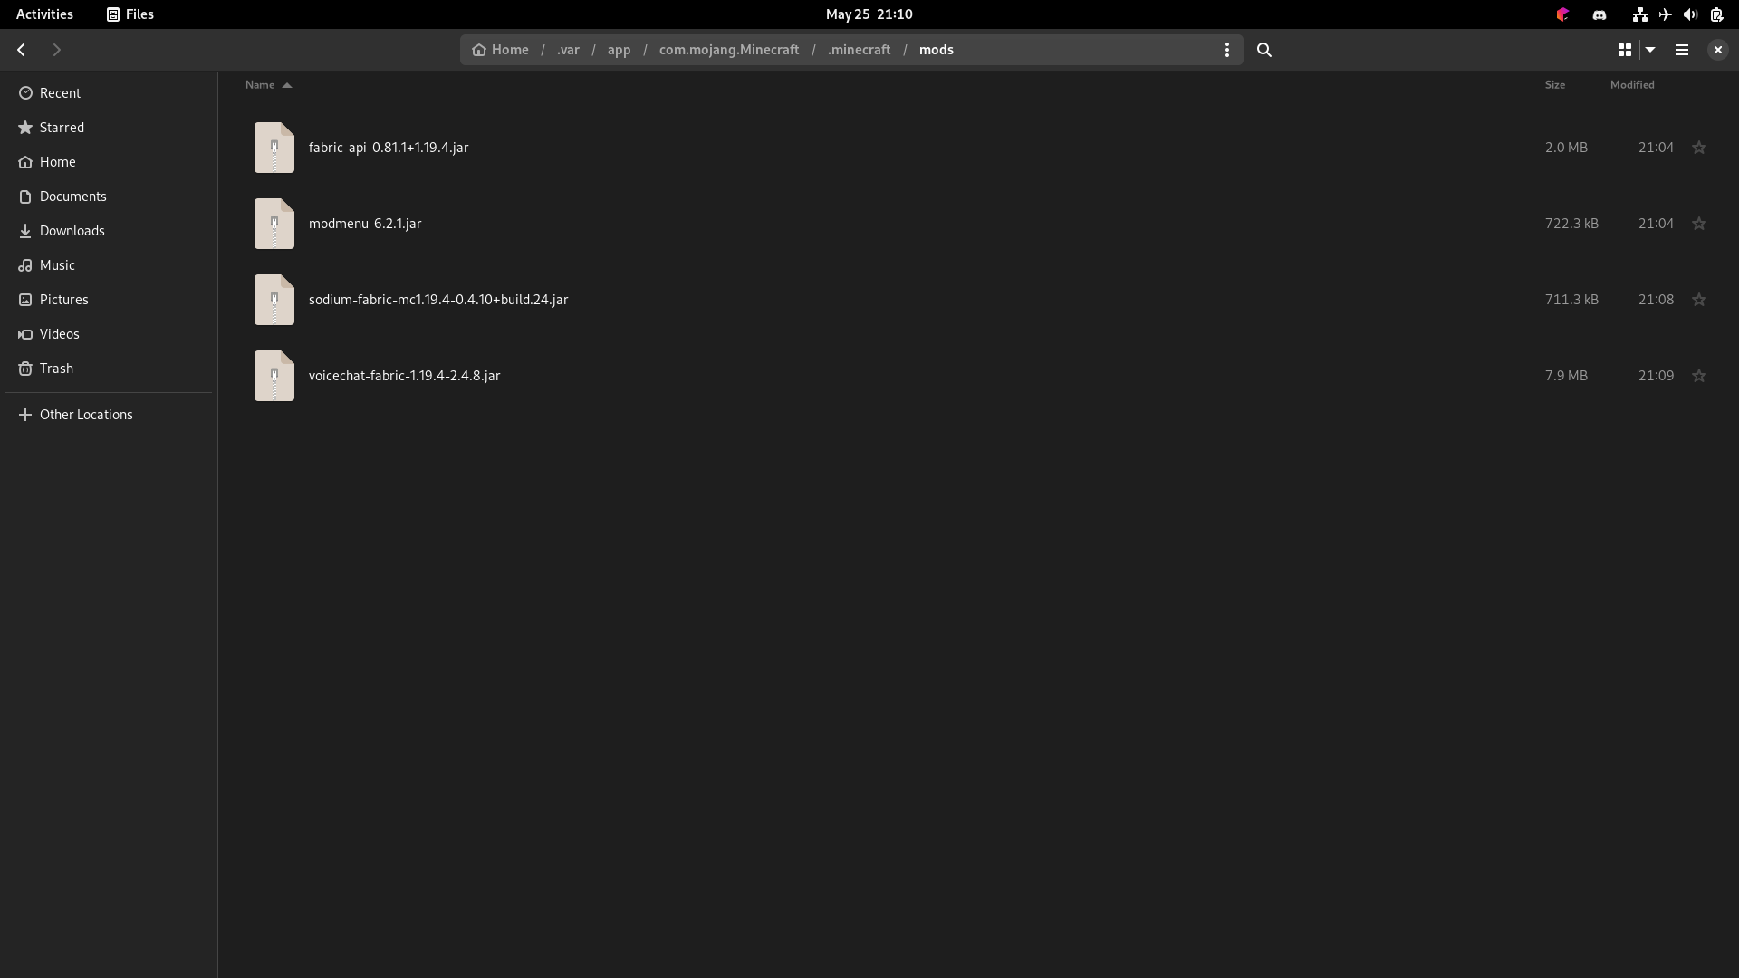1739x978 pixels.
Task: Click the search magnifier icon
Action: 1264,50
